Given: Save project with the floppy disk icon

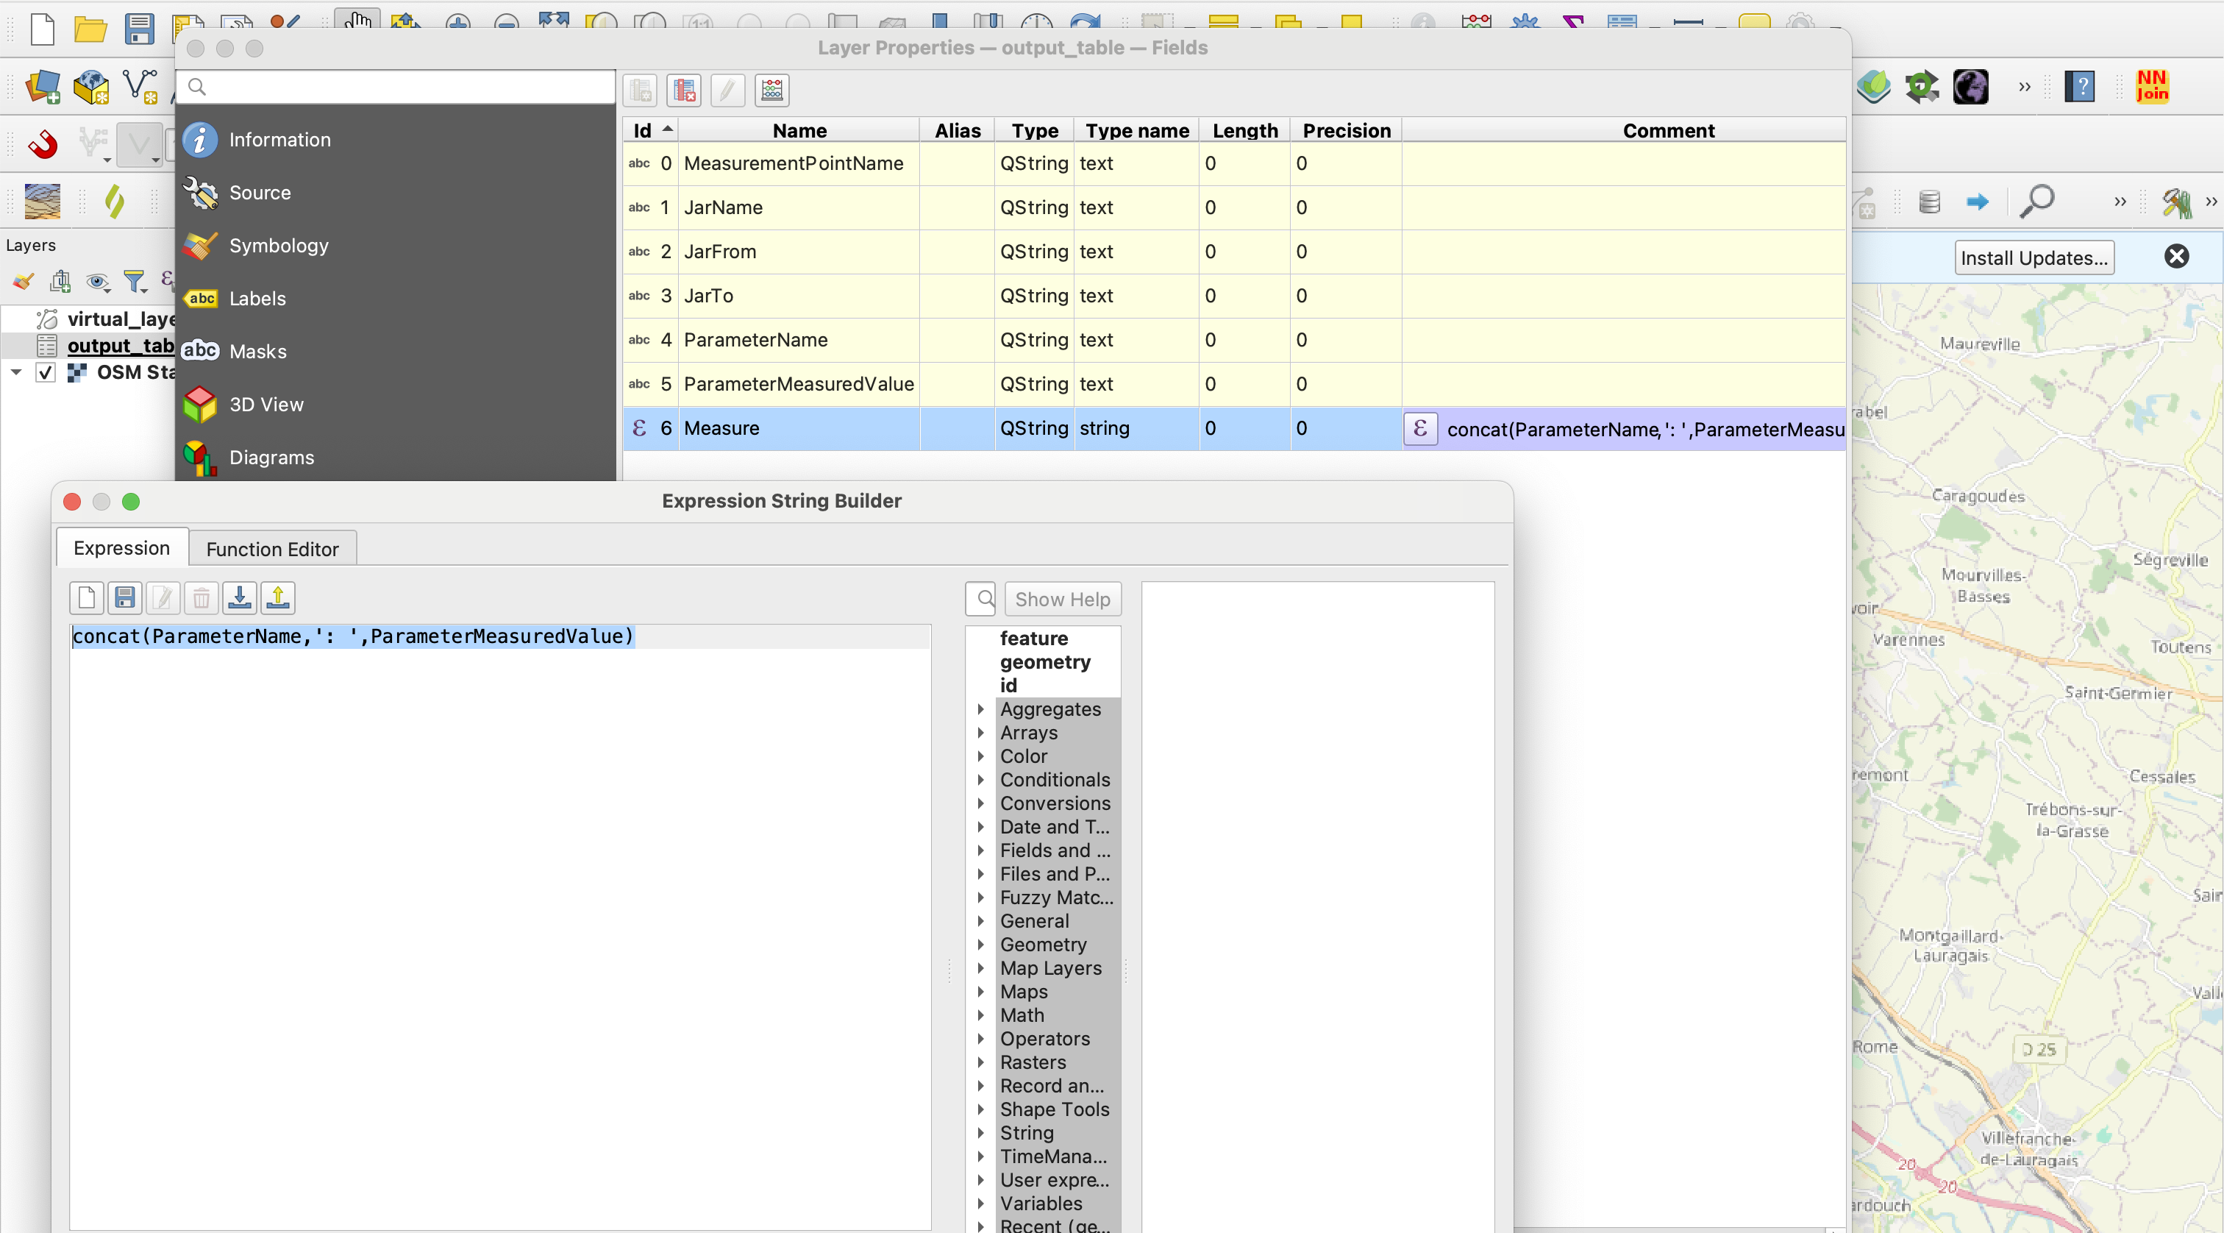Looking at the screenshot, I should 139,29.
